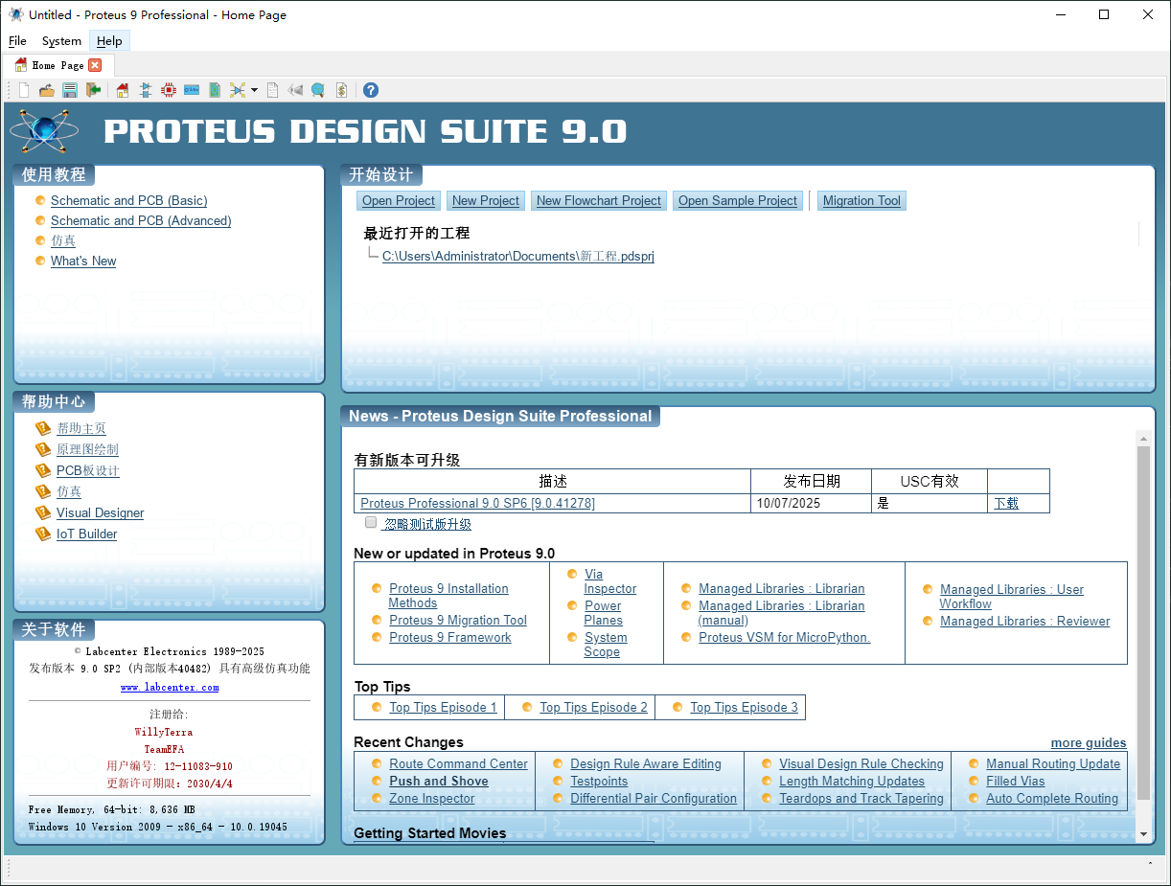1171x886 pixels.
Task: Open Schematic and PCB (Advanced) tutorial
Action: click(141, 220)
